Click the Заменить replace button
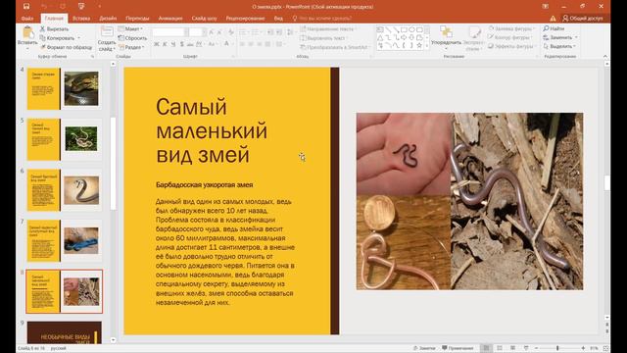 pyautogui.click(x=557, y=37)
